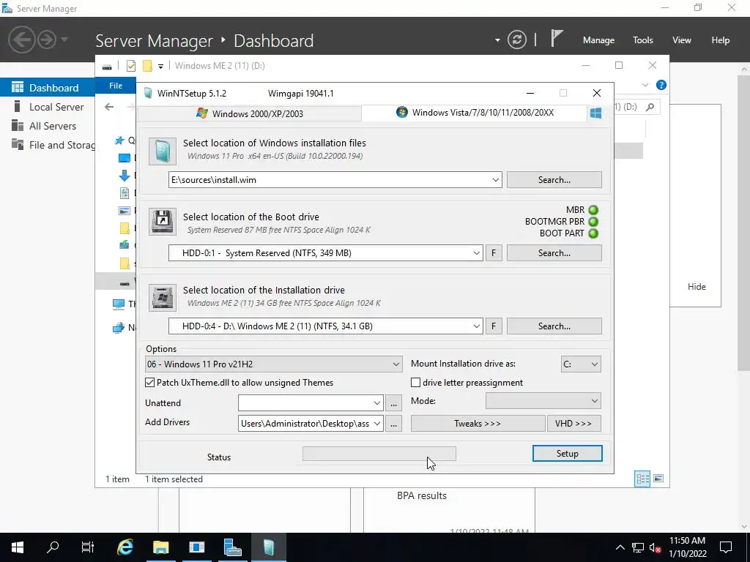Click Search next to the Installation drive
The height and width of the screenshot is (562, 750).
click(x=554, y=326)
